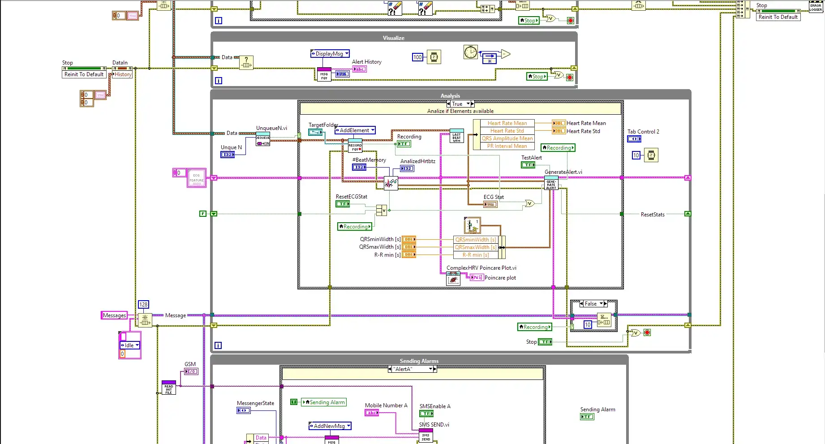Select the READ INIT FILE subVI icon
The height and width of the screenshot is (444, 825).
169,388
